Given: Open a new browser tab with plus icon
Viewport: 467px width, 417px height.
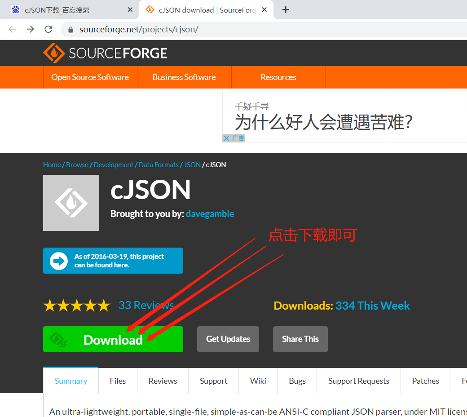Looking at the screenshot, I should point(286,10).
